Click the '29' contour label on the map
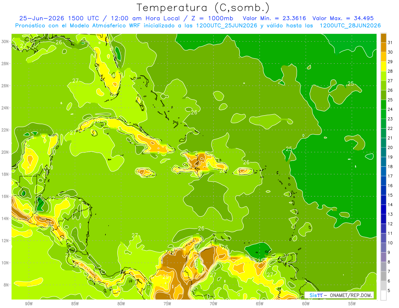Image resolution: width=399 pixels, height=308 pixels. point(166,276)
